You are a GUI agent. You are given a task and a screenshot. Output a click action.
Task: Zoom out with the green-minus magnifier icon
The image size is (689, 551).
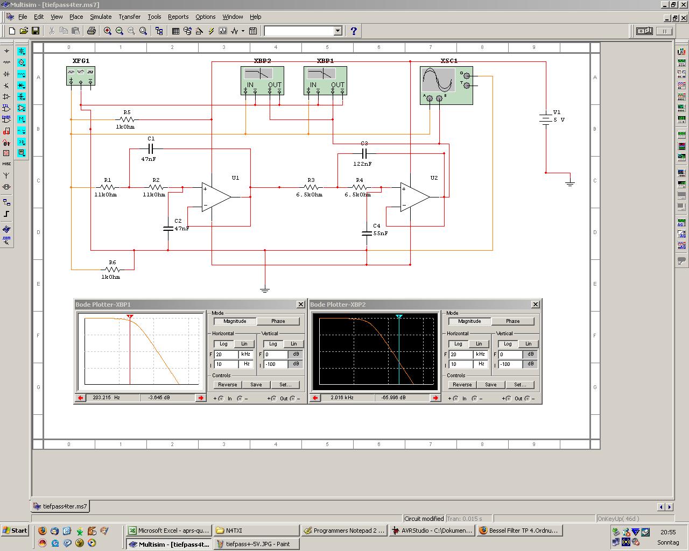(119, 31)
